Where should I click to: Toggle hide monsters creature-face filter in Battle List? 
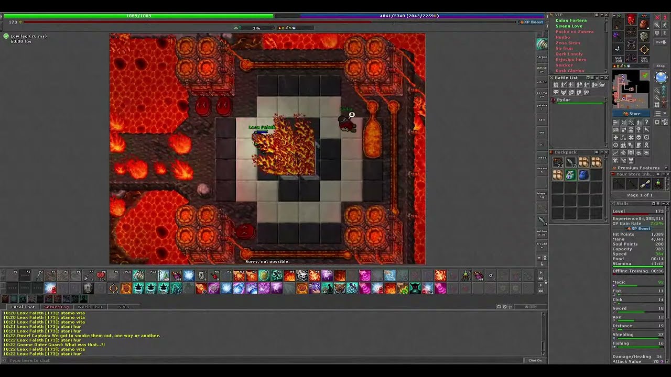(x=563, y=92)
